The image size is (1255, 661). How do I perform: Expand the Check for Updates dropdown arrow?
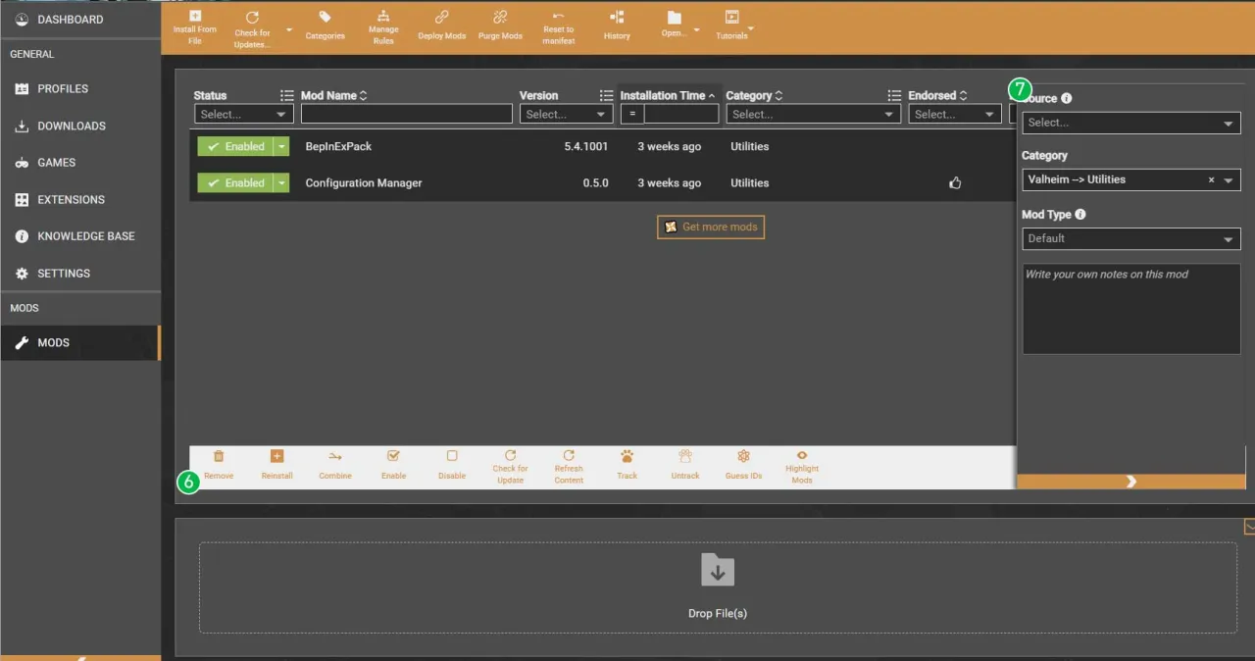coord(287,30)
